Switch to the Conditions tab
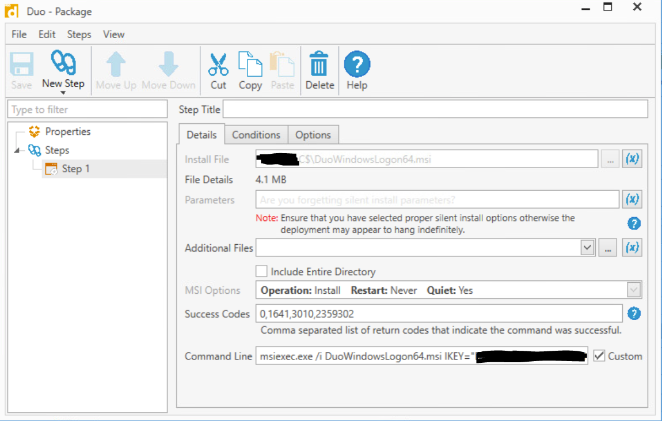Viewport: 662px width, 421px height. point(256,135)
